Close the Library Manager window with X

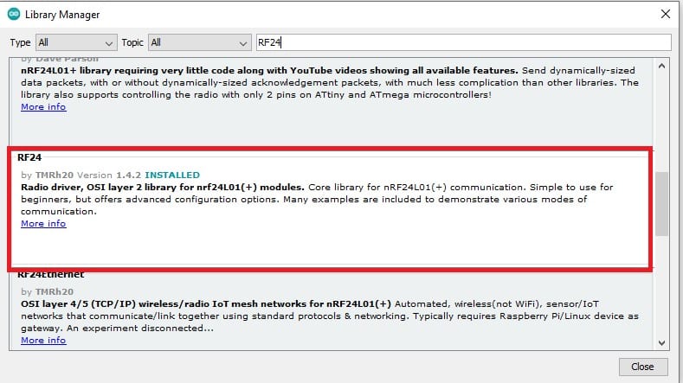(665, 14)
